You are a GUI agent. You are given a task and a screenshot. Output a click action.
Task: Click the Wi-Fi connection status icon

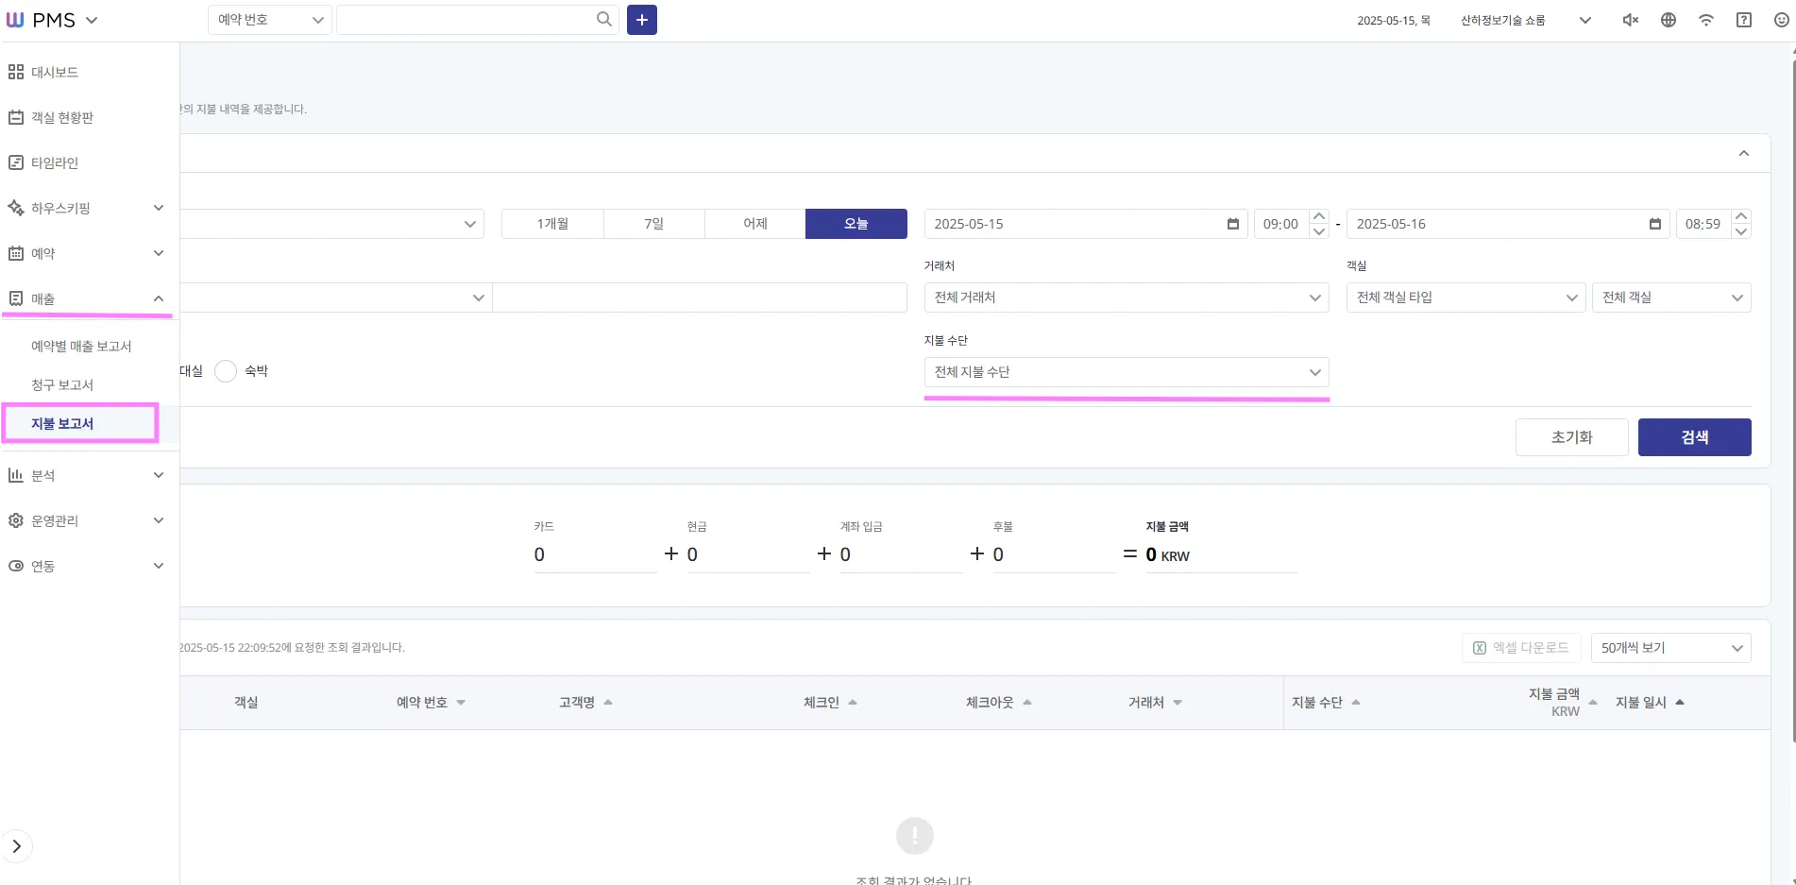(x=1706, y=20)
